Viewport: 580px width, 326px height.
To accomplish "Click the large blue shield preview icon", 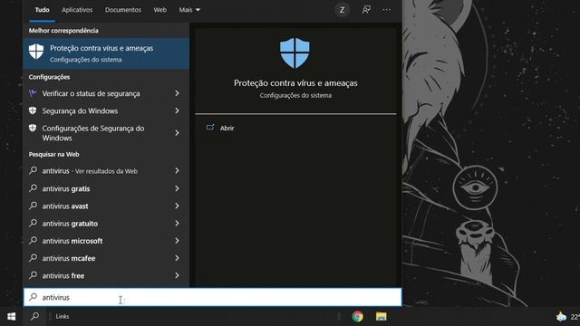I will [295, 53].
